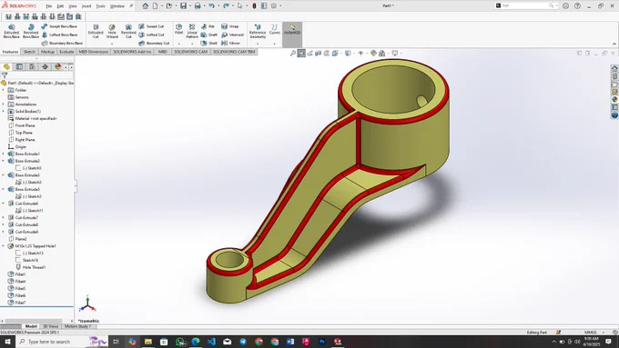Switch to the 3D Views bottom tab
The width and height of the screenshot is (619, 348).
[x=51, y=326]
